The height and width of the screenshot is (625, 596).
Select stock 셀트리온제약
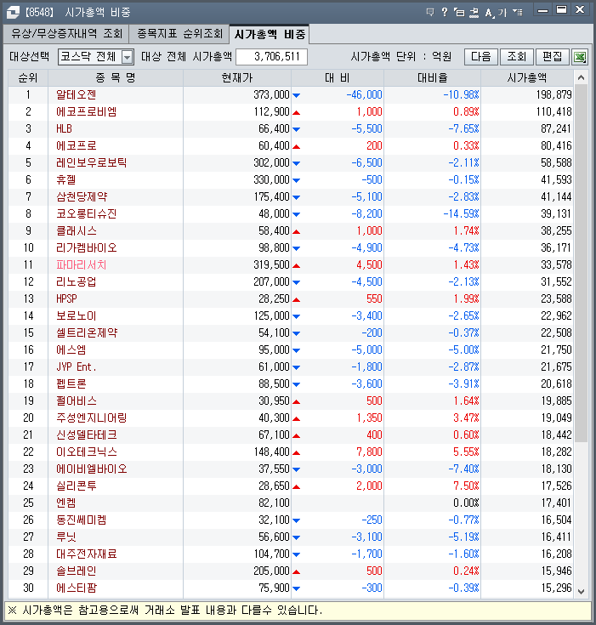click(x=87, y=332)
